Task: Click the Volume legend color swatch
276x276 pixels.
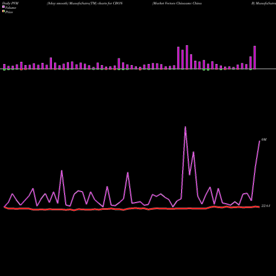Action: tap(3, 7)
